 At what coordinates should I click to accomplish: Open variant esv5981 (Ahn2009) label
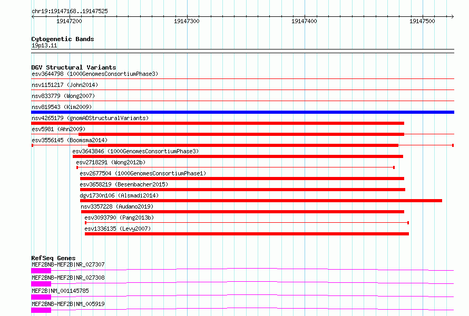pos(58,129)
